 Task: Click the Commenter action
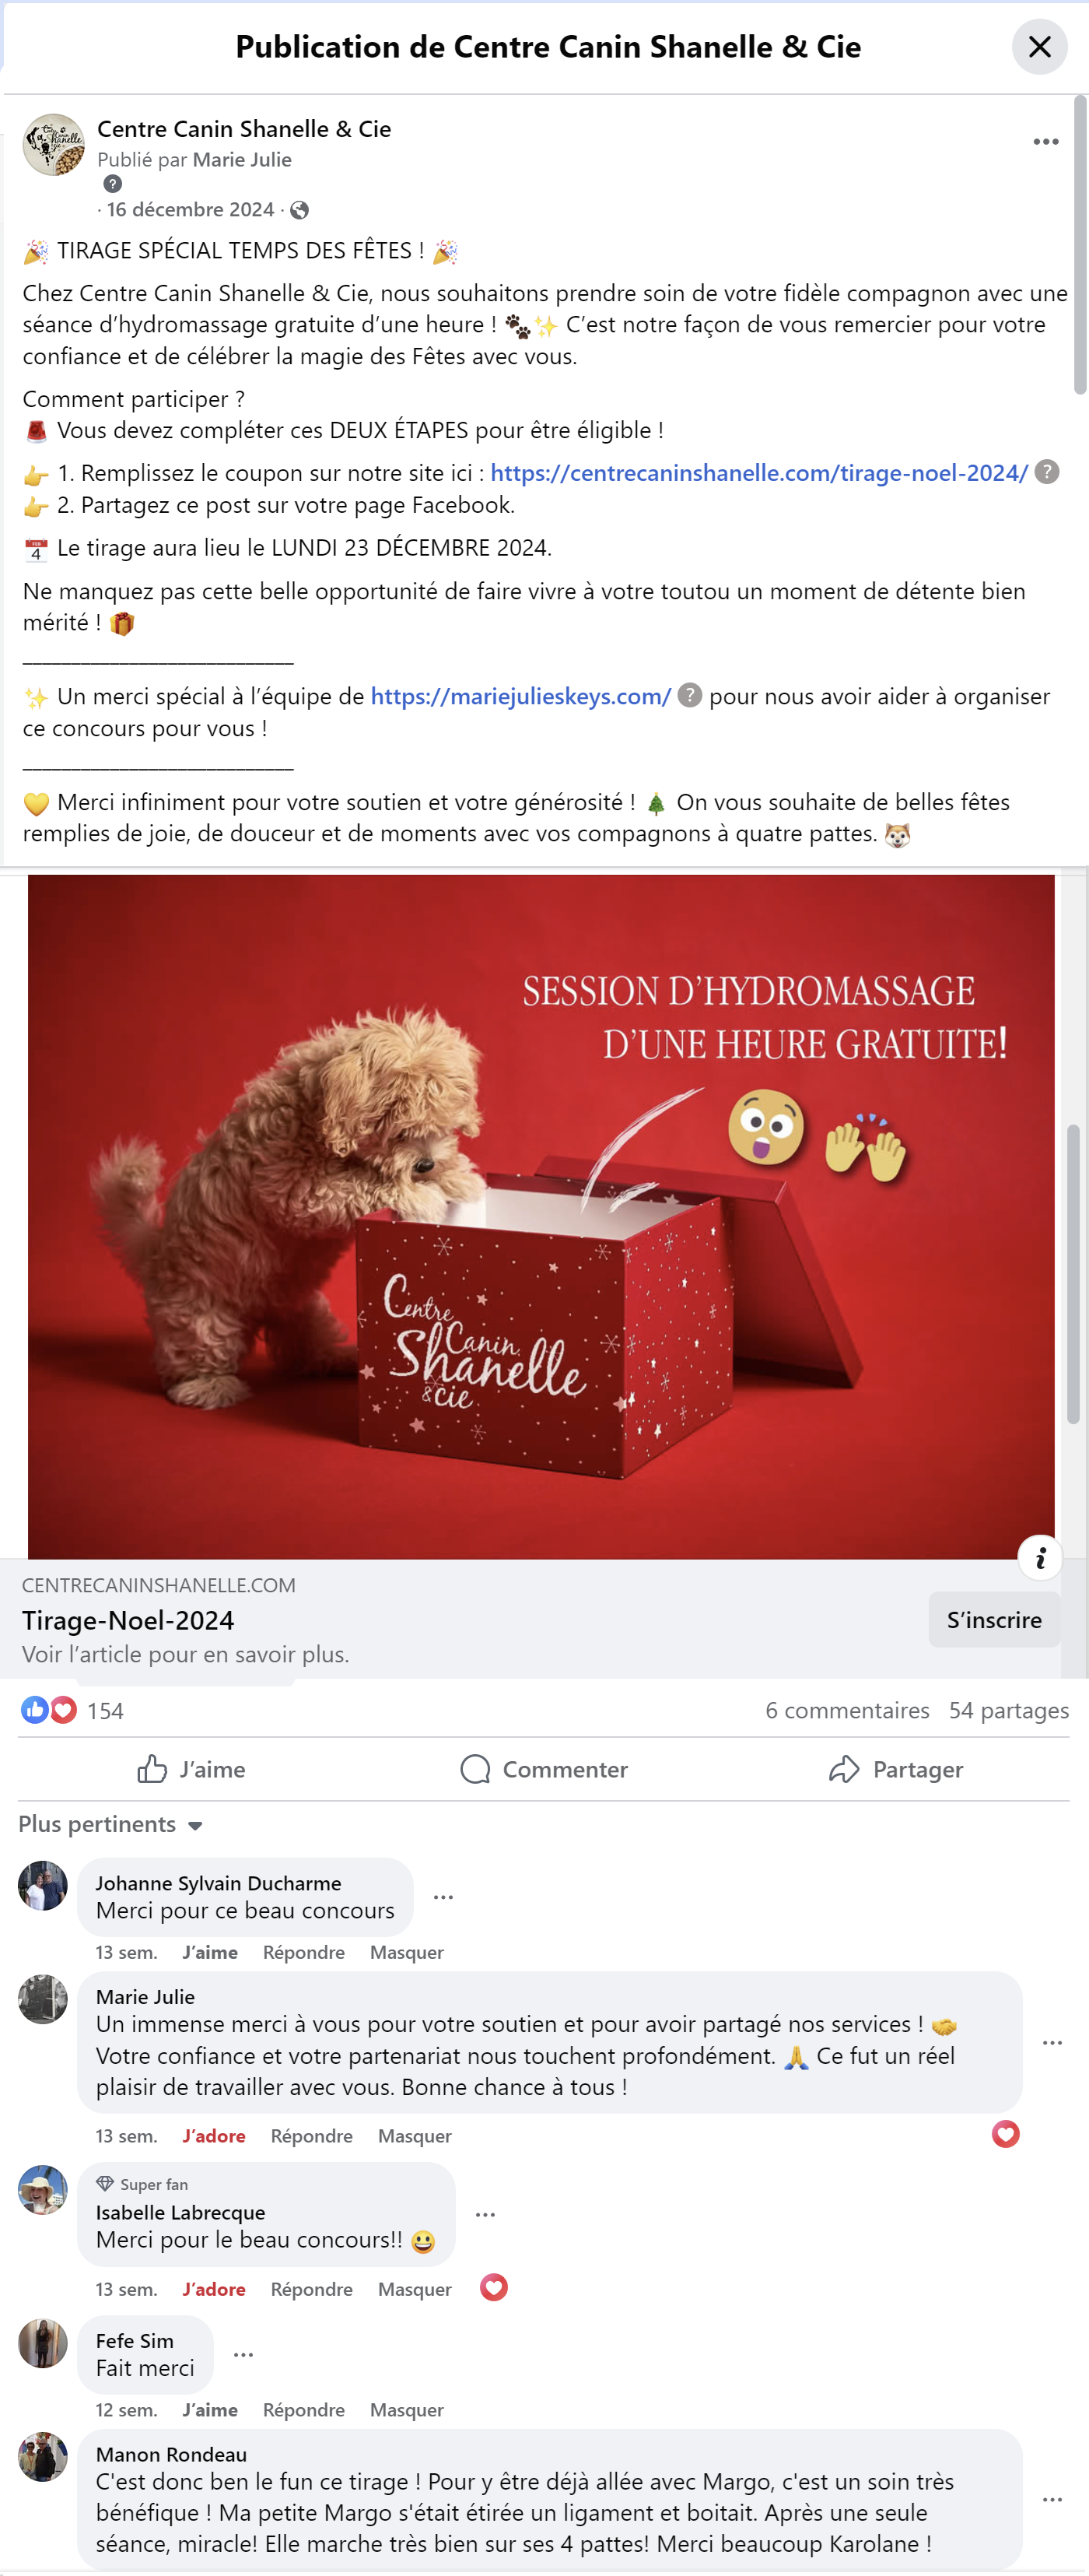pyautogui.click(x=544, y=1769)
